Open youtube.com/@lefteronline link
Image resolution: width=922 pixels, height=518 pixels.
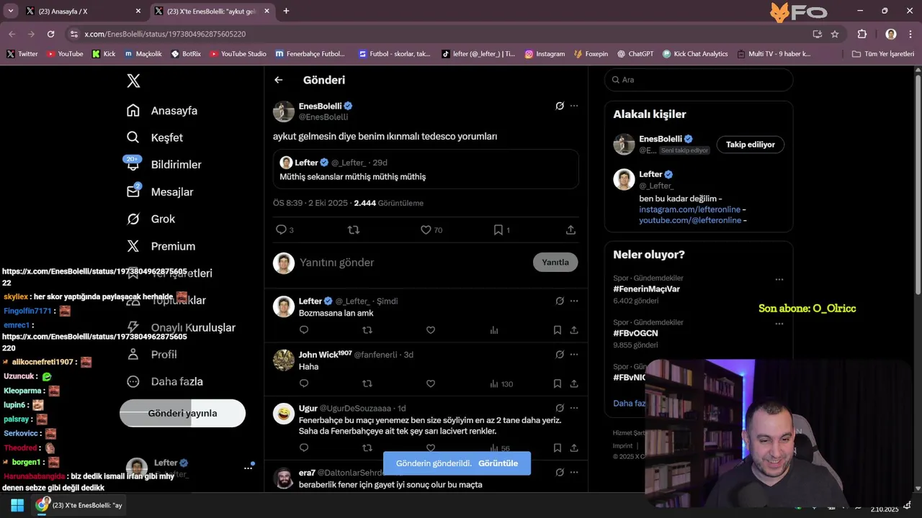pos(690,220)
